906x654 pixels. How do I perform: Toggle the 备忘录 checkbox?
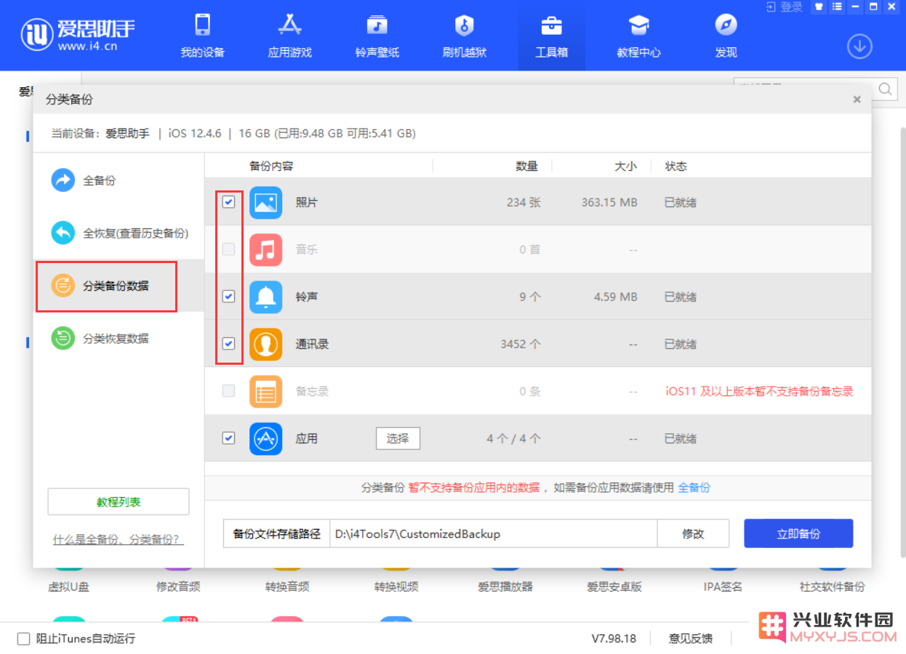point(228,391)
